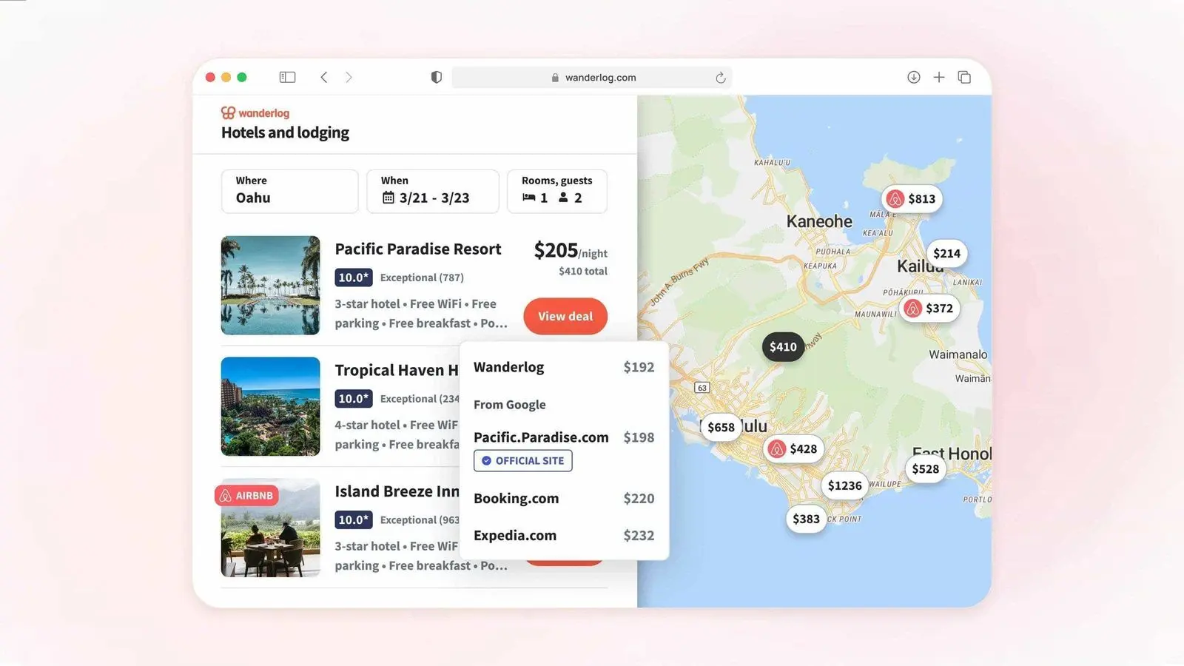
Task: Click the 10.0 rating badge of Island Breeze Inn
Action: [x=353, y=519]
